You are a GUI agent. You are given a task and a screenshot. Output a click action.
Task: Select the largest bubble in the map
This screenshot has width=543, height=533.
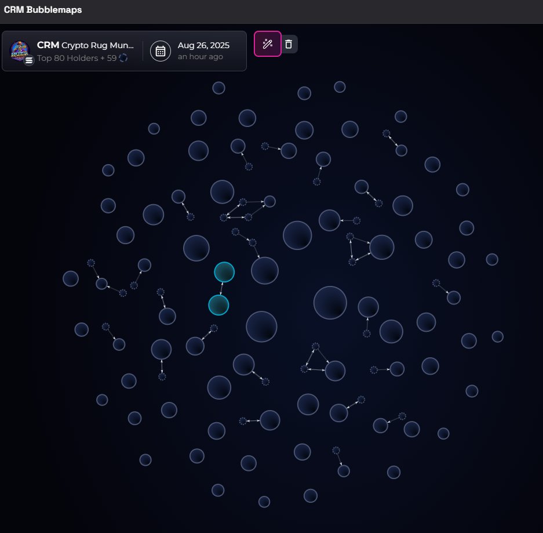[330, 303]
